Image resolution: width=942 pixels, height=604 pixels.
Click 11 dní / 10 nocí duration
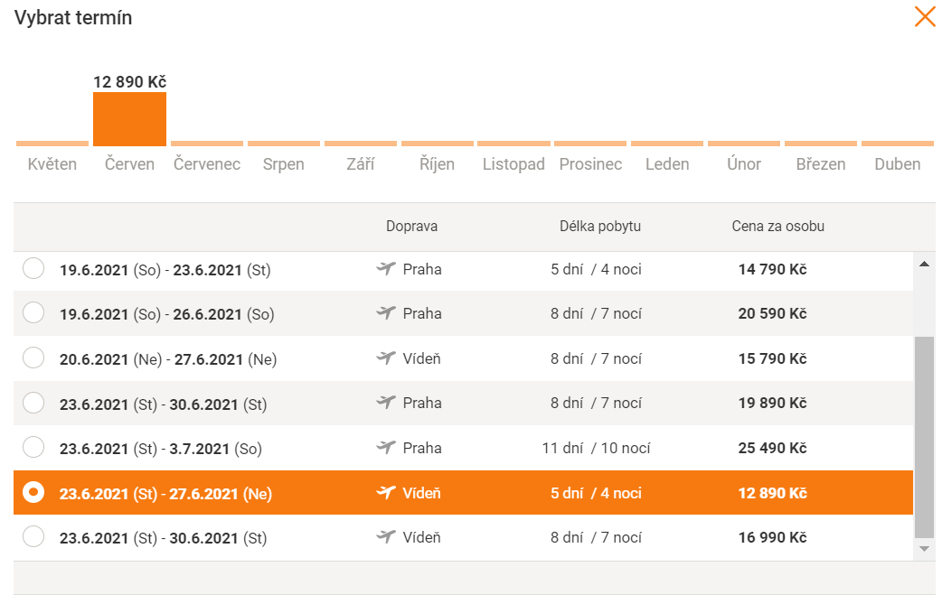(x=596, y=448)
